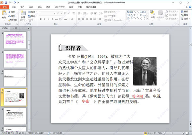Toggle text Shadow (S) formatting
This screenshot has width=192, height=135.
coord(52,19)
